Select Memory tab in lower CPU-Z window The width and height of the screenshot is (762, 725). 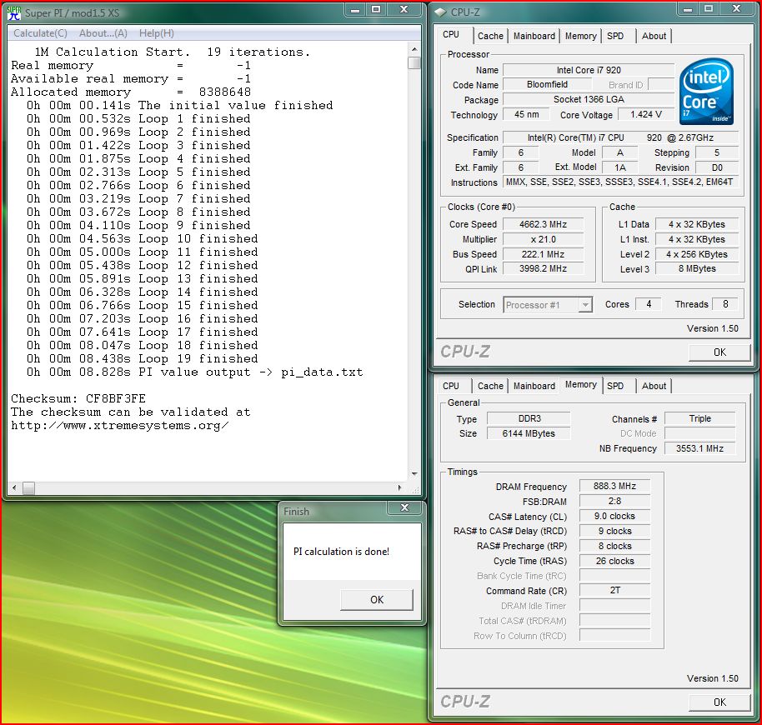click(581, 384)
